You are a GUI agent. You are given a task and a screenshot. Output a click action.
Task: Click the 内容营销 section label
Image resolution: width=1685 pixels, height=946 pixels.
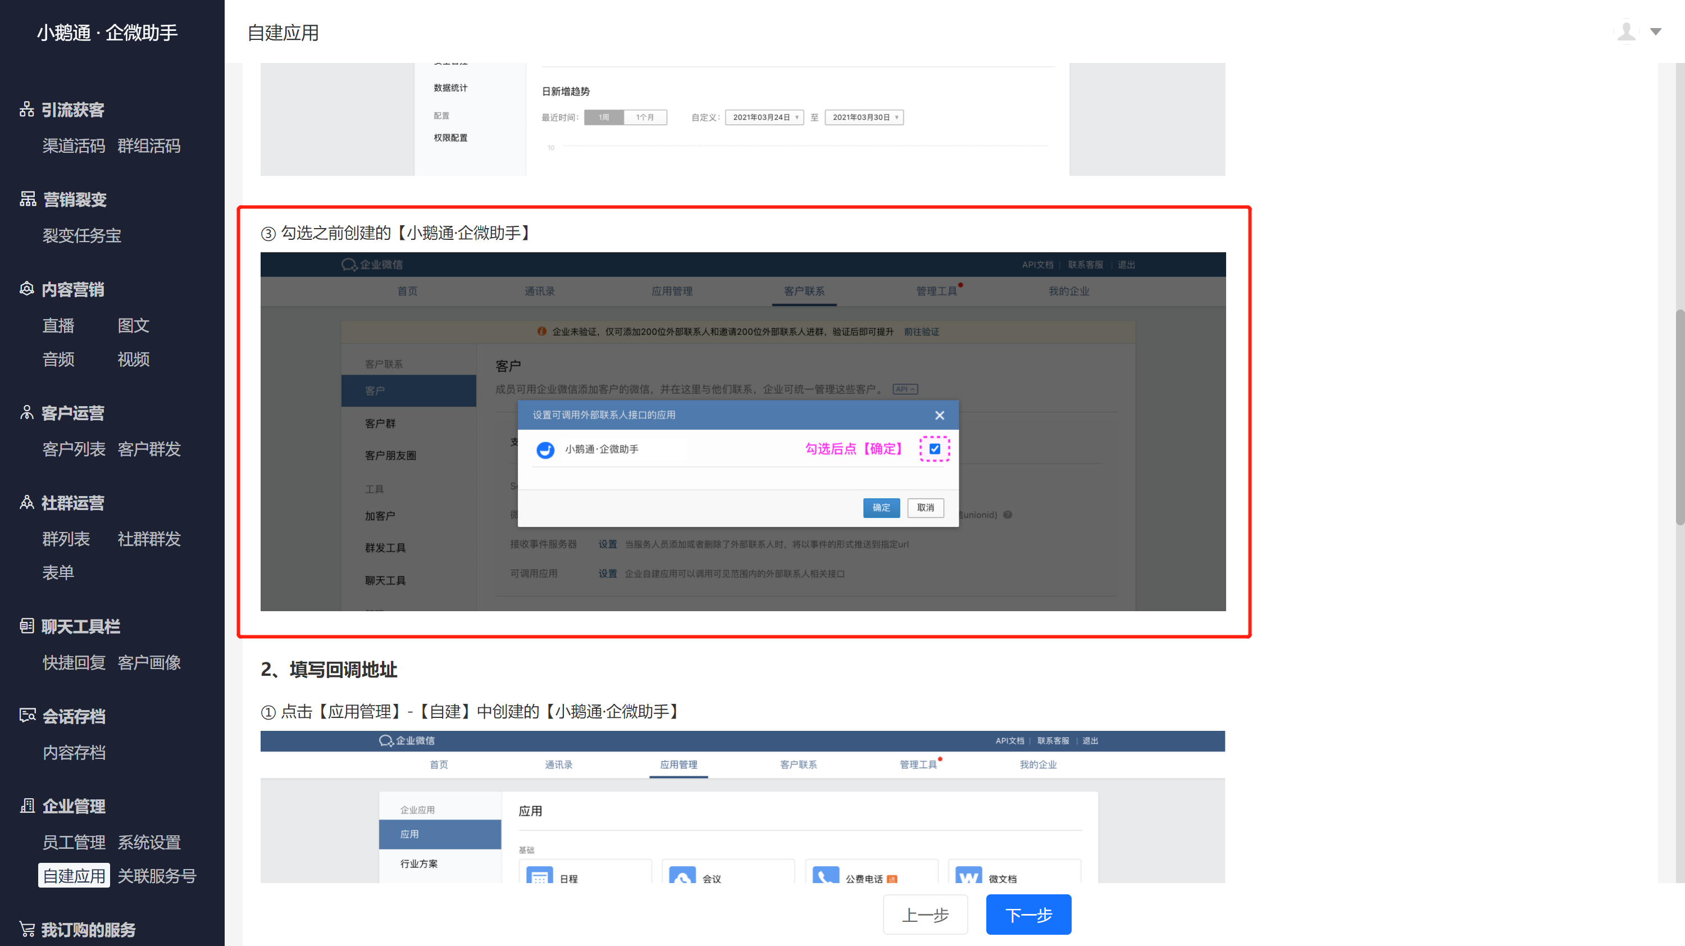click(72, 289)
